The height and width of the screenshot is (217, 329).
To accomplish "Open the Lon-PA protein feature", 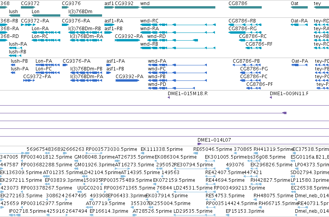I will click(x=48, y=65).
